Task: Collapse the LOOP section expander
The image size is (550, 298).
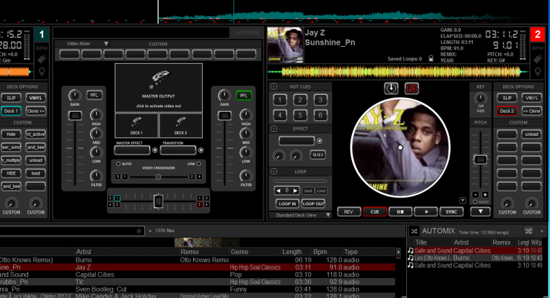Action: point(274,171)
